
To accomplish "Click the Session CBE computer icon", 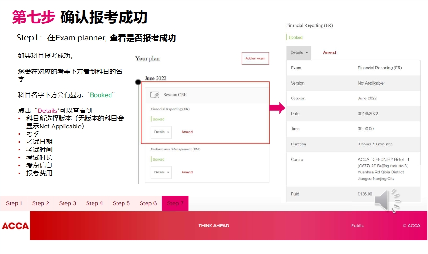I will pos(155,95).
